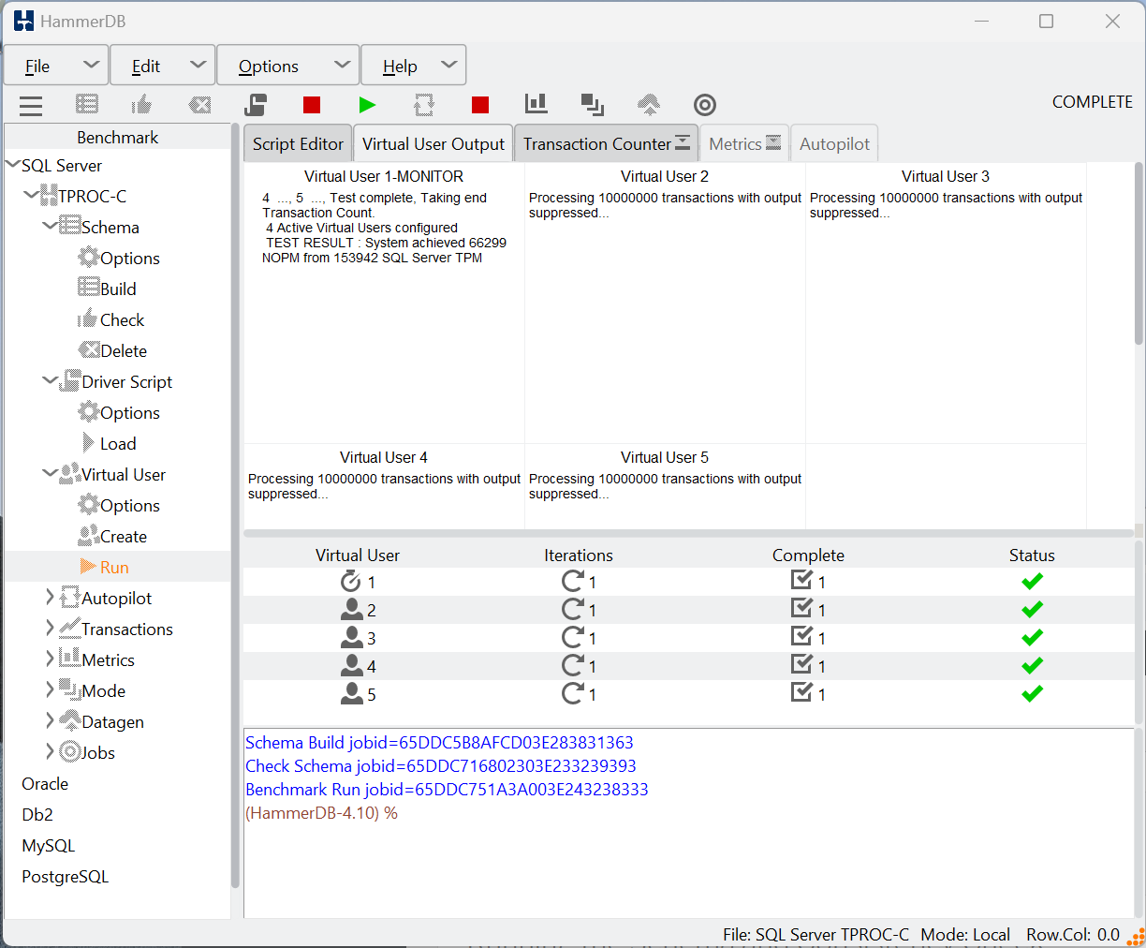Click the Schema Build jobid console line
The width and height of the screenshot is (1146, 948).
coord(439,742)
